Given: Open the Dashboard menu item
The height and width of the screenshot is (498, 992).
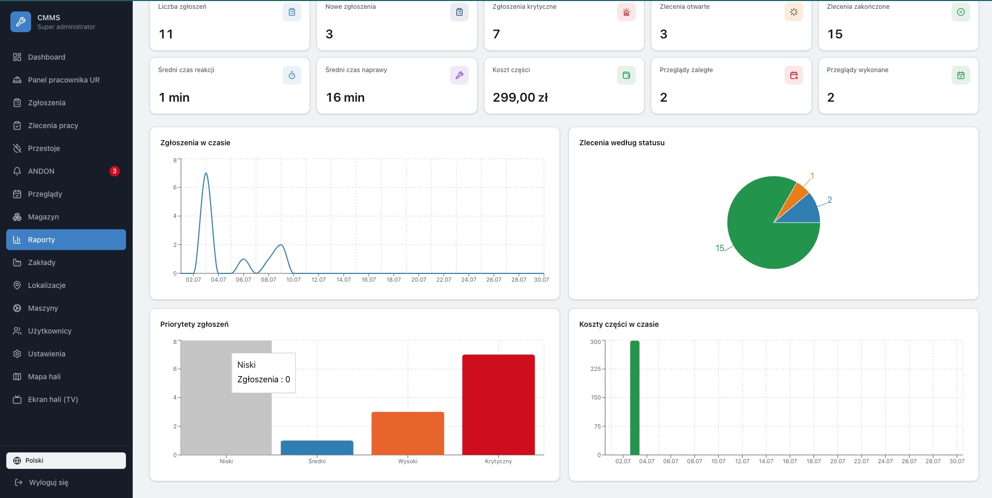Looking at the screenshot, I should [66, 57].
